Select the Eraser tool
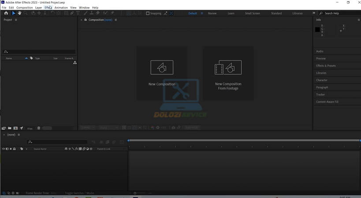The height and width of the screenshot is (198, 361). click(x=98, y=13)
